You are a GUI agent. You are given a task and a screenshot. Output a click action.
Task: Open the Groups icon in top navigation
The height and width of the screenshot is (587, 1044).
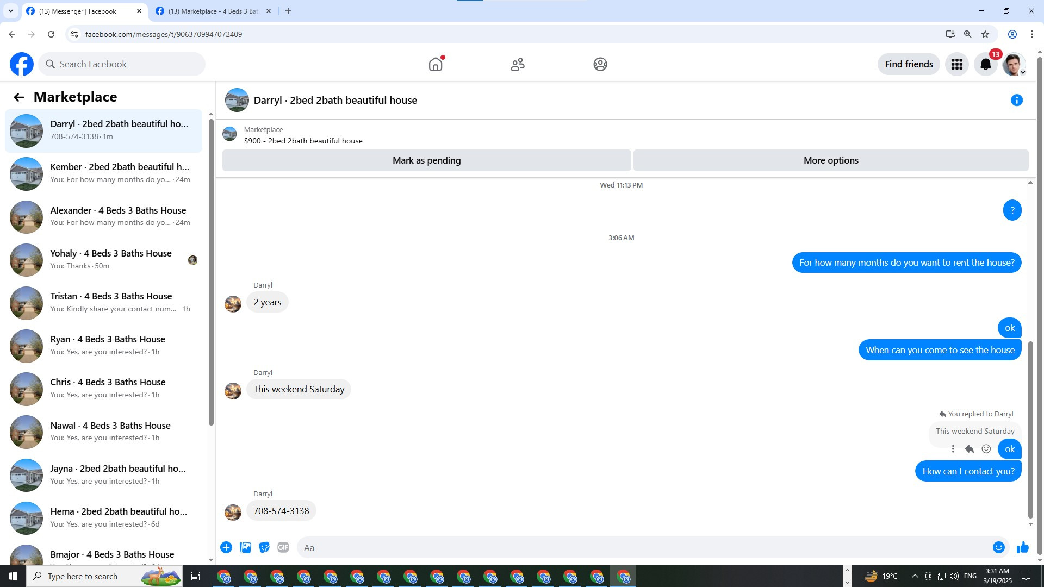click(x=600, y=64)
